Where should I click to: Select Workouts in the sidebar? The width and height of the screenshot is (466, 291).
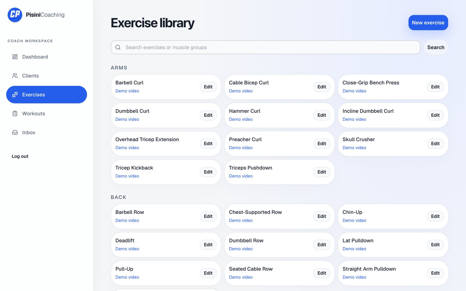[x=47, y=113]
